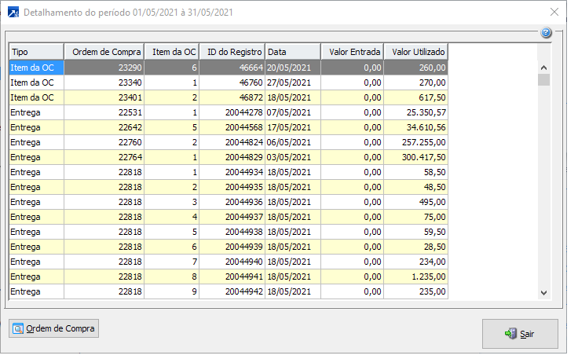Close the Detalhamento do período window
Image resolution: width=578 pixels, height=359 pixels.
point(554,13)
